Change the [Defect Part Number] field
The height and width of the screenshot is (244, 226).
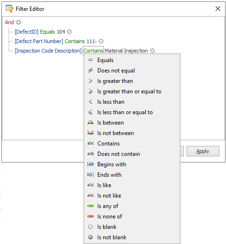[39, 41]
